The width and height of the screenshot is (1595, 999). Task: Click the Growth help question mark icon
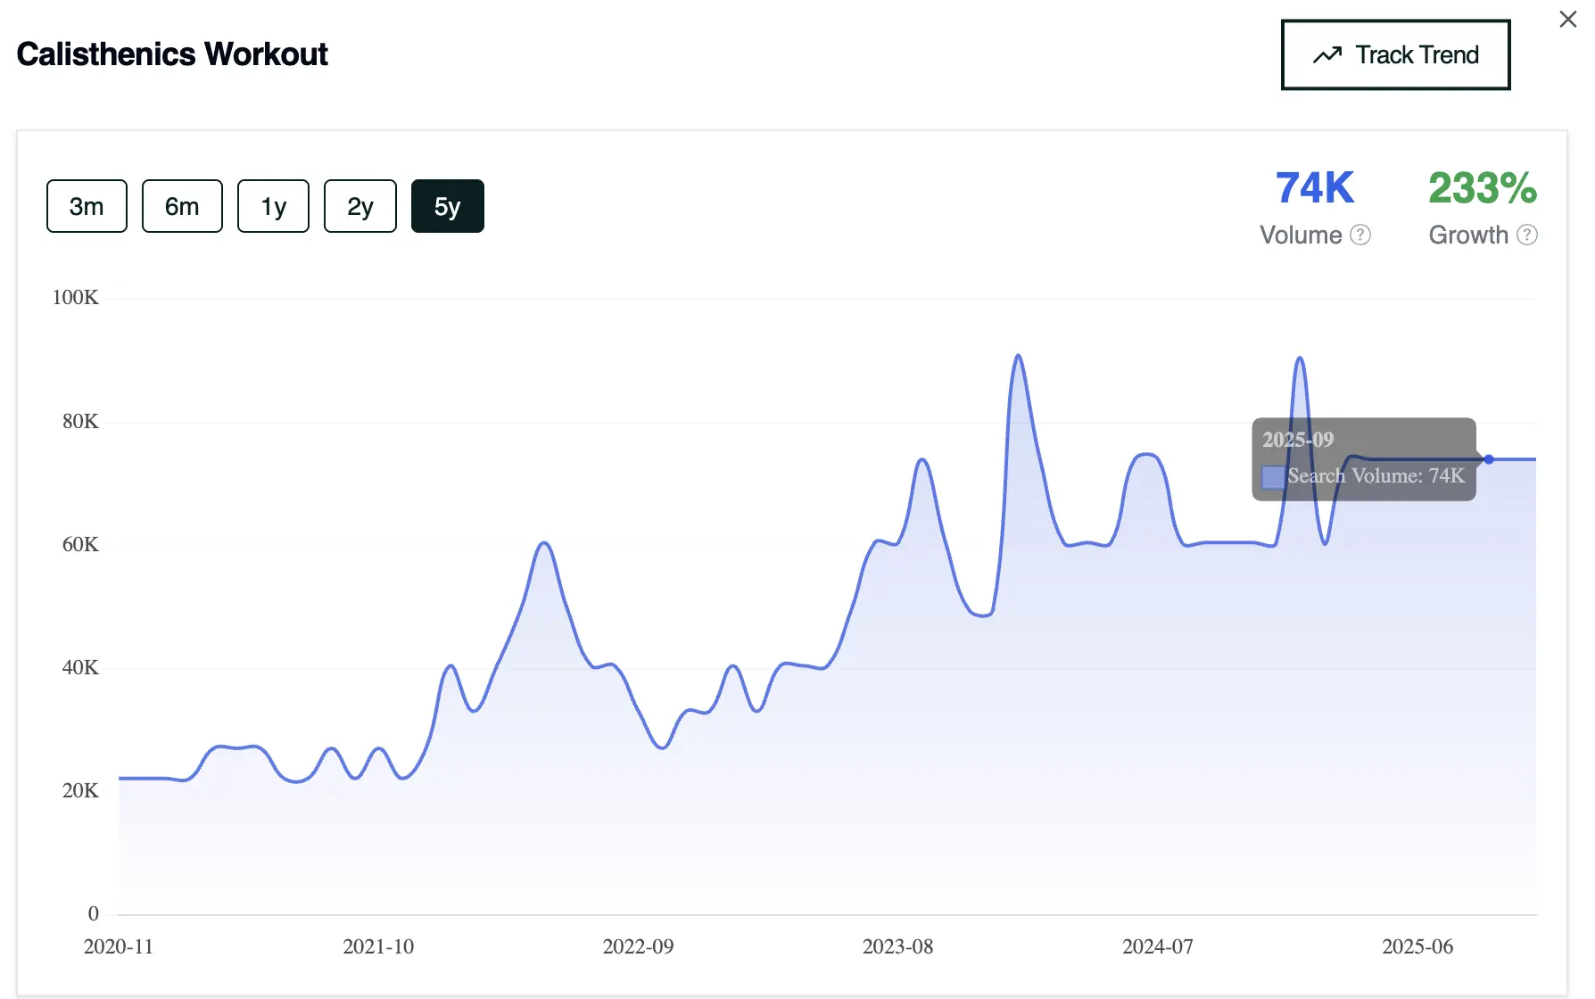pyautogui.click(x=1528, y=235)
